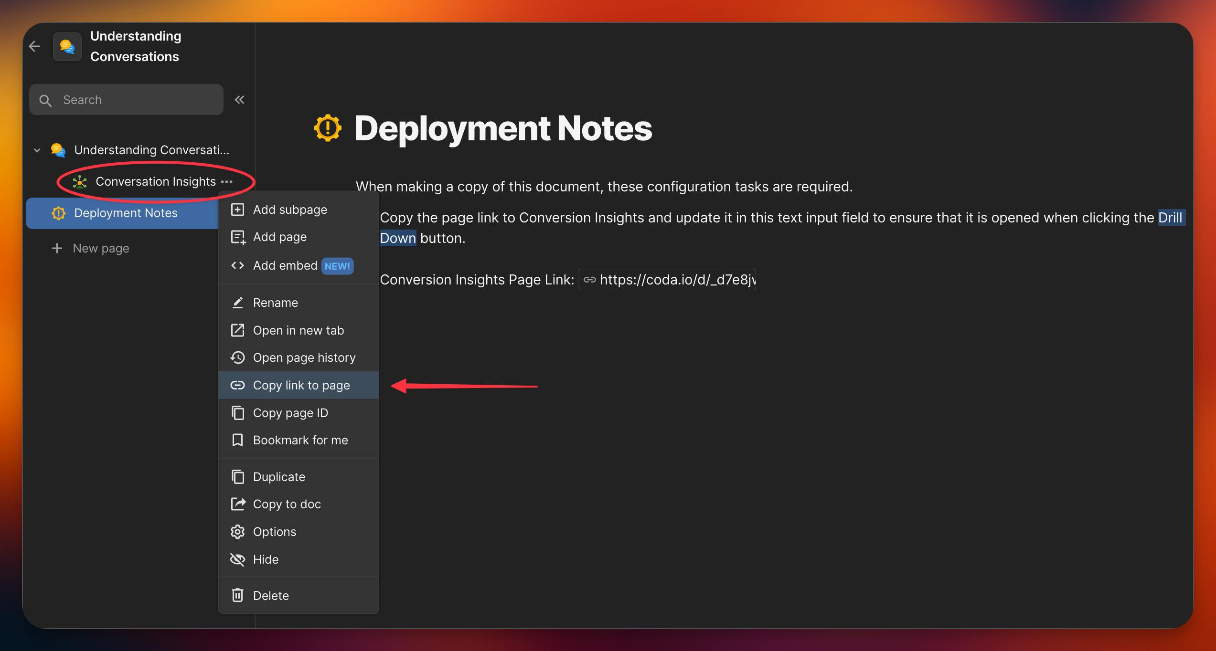Click the Conversation Insights page icon
Screen dimensions: 1216x651
(80, 182)
